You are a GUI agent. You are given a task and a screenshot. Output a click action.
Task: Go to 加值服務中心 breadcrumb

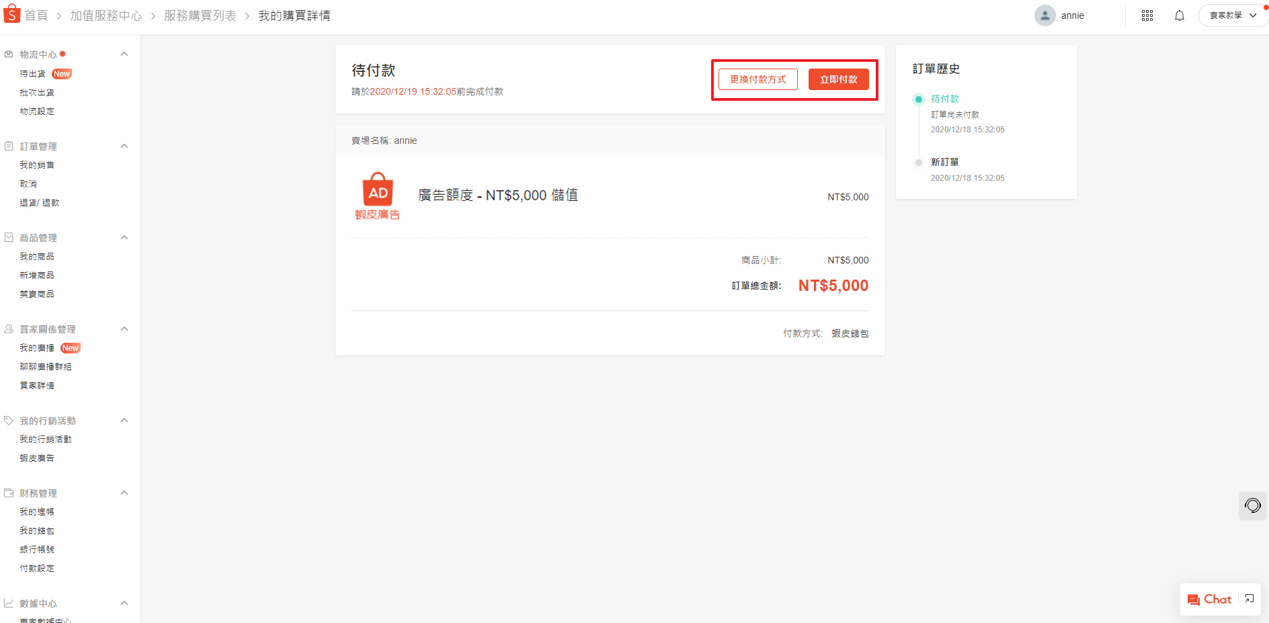[x=106, y=15]
